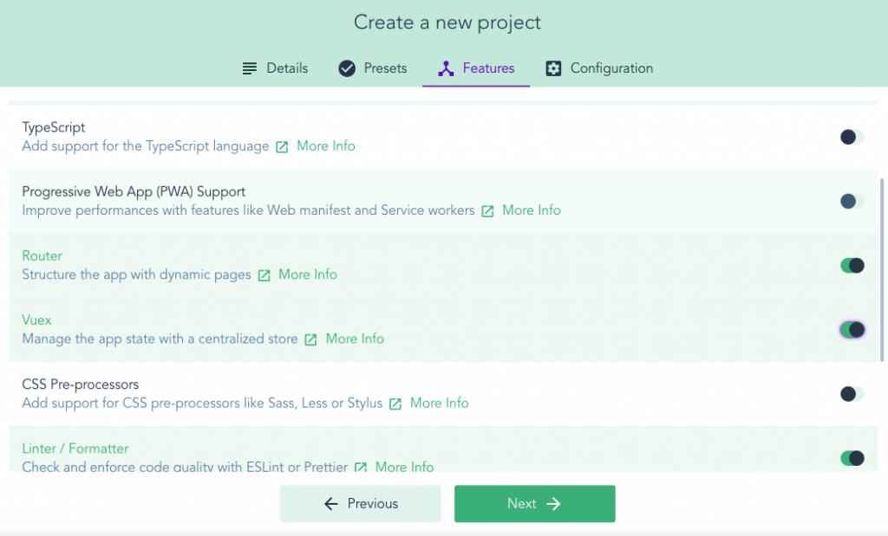Turn off the Vuex toggle

[x=852, y=329]
